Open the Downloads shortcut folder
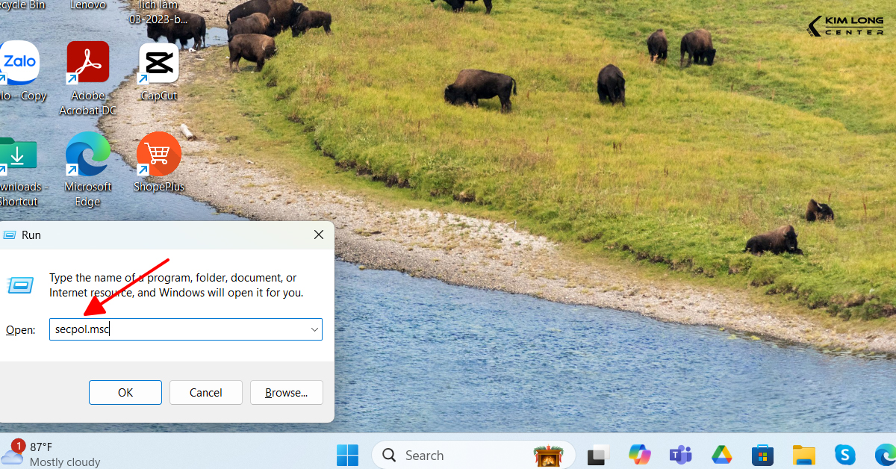This screenshot has height=469, width=896. pos(16,155)
